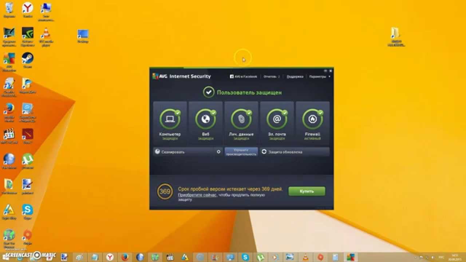Expand the Параметры options dropdown
466x262 pixels.
tap(320, 77)
